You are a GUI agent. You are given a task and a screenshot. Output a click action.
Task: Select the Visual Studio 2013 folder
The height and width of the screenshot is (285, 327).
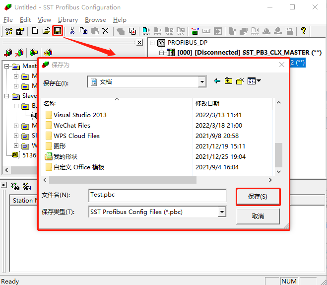(x=76, y=115)
